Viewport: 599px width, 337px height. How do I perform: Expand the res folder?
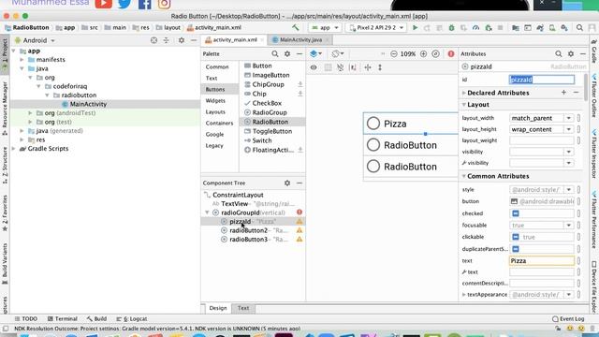coord(22,139)
